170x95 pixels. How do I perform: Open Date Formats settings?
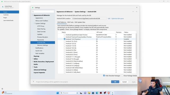tap(41, 32)
